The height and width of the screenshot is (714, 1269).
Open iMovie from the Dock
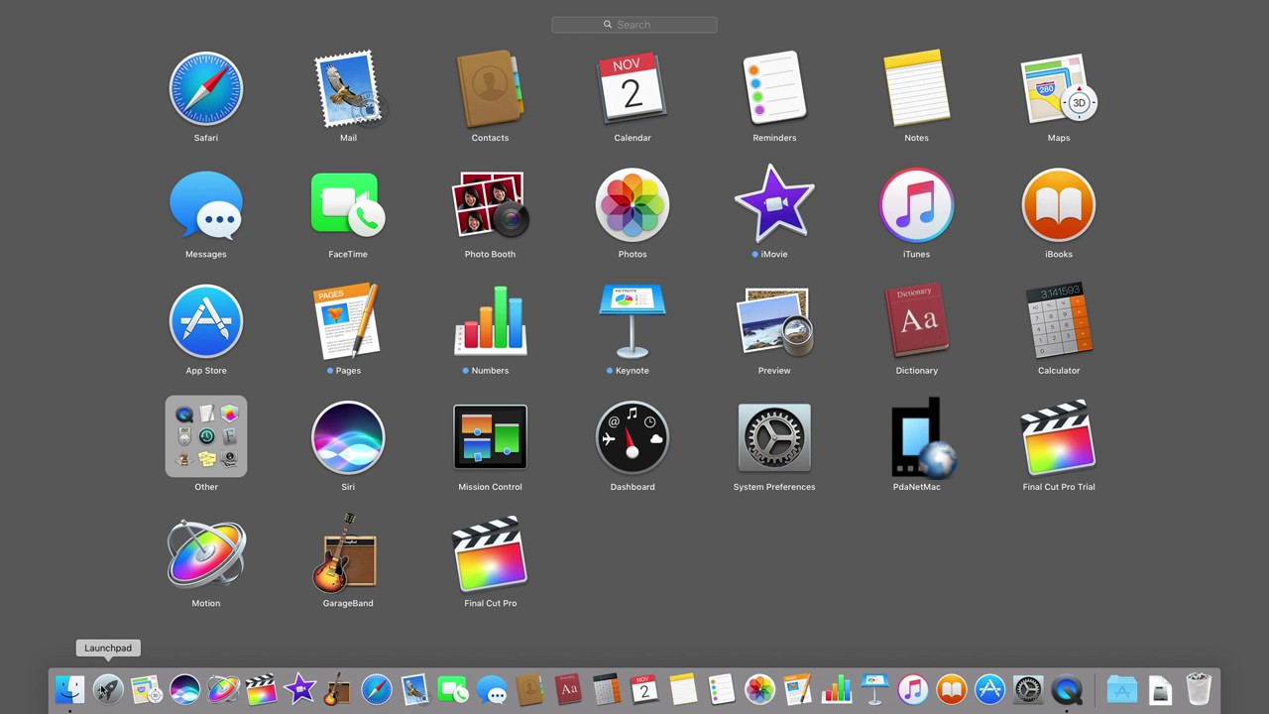click(x=299, y=688)
